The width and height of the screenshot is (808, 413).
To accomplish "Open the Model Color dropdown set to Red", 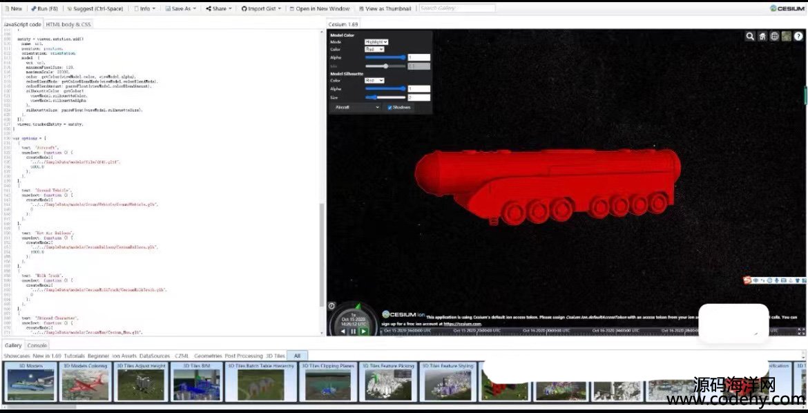I will (x=374, y=50).
